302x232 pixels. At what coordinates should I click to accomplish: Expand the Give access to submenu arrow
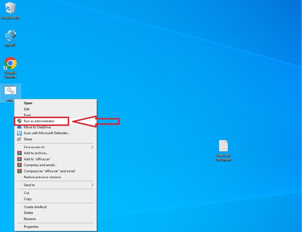(92, 147)
